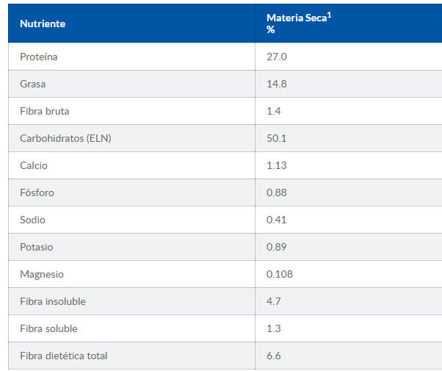This screenshot has height=371, width=442.
Task: Select the Fibra dietética total label
Action: pos(63,356)
